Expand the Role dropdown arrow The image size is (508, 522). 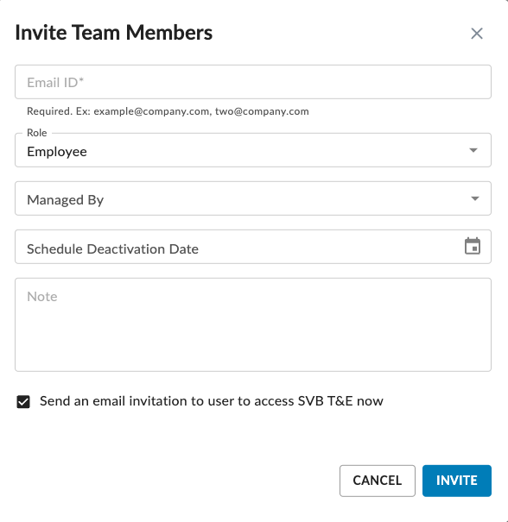(473, 150)
